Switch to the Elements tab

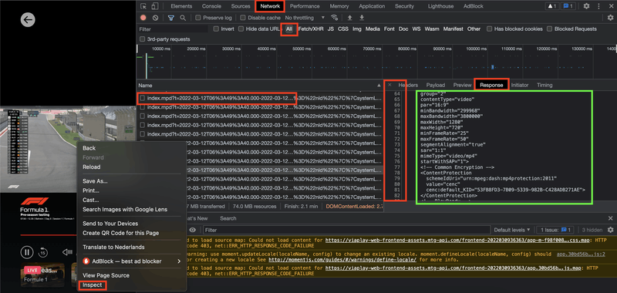point(181,6)
